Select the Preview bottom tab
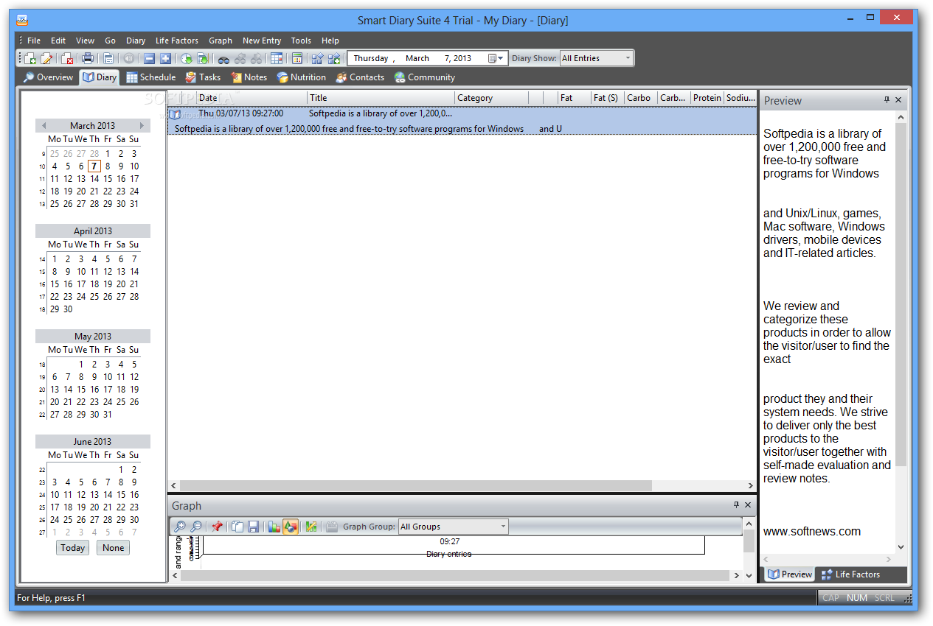 pos(790,574)
